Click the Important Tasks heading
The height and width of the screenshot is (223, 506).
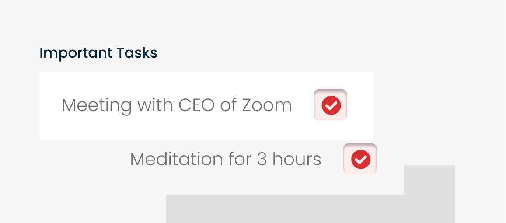pyautogui.click(x=98, y=53)
